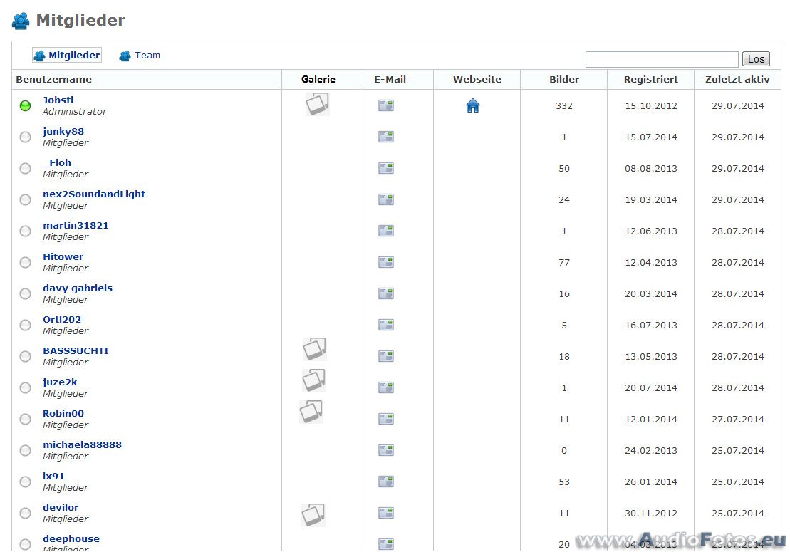Screen dimensions: 790x552
Task: Send e-mail to Hitower via icon
Action: click(386, 262)
